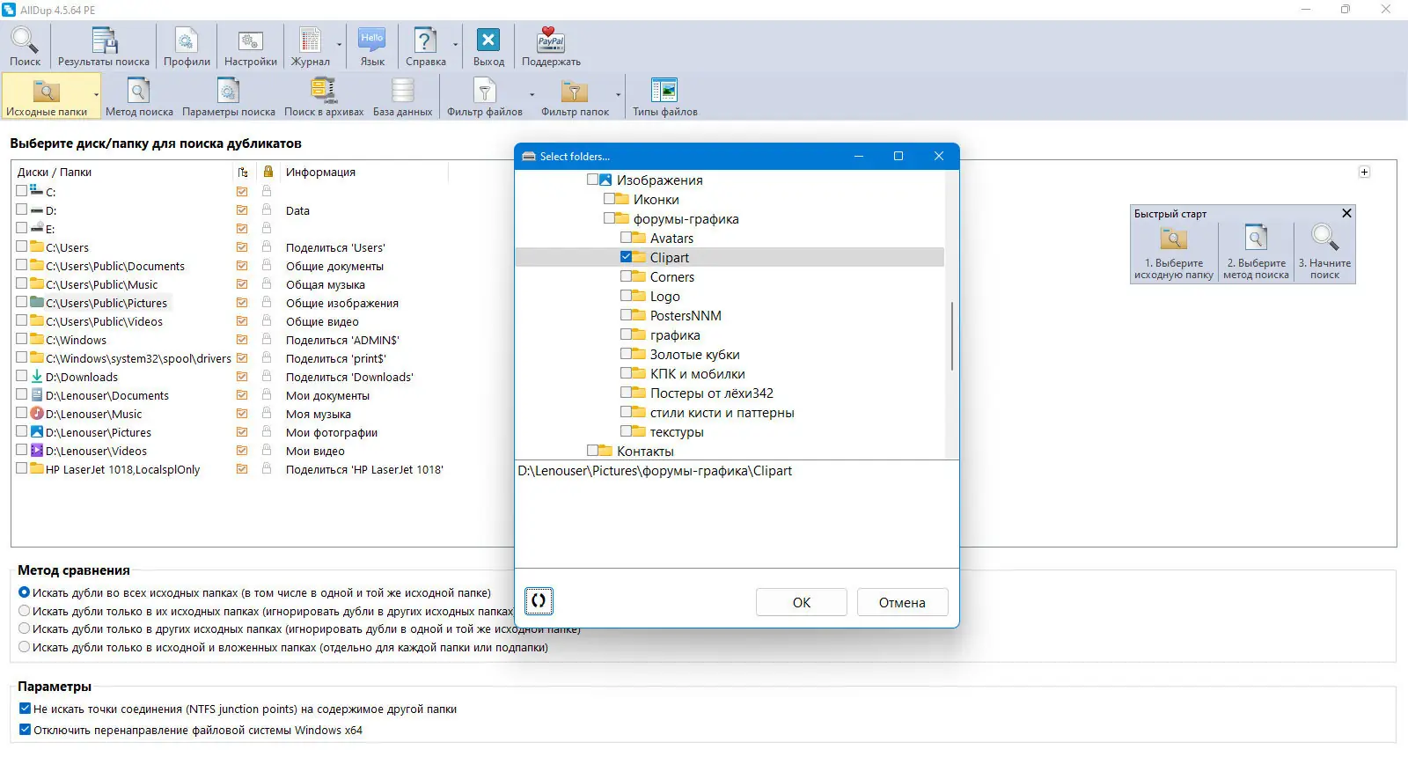
Task: Switch to Параметры поиска tab
Action: click(x=229, y=97)
